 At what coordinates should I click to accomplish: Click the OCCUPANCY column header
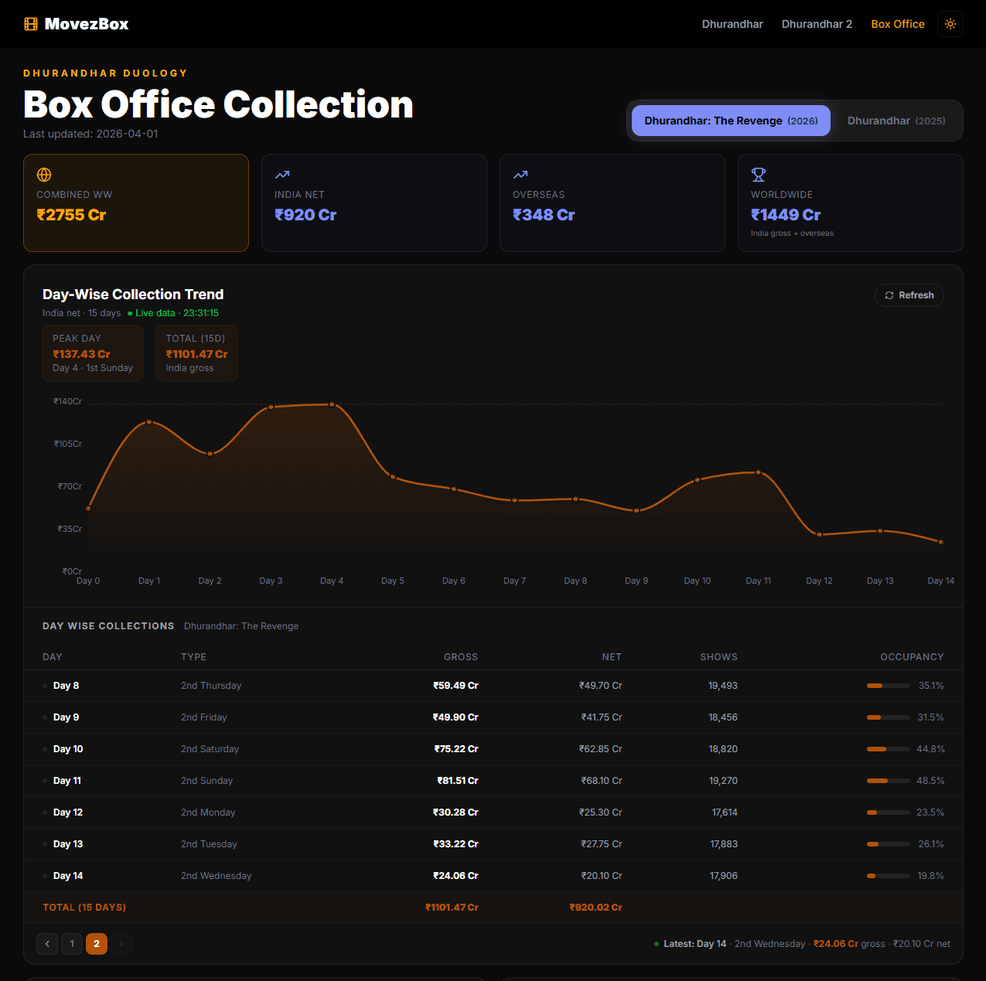[x=912, y=657]
